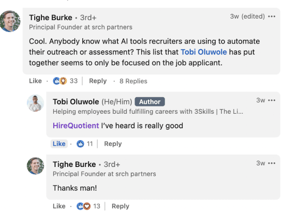The image size is (284, 214).
Task: Reply to Tighe Burke's AI tools comment
Action: [x=98, y=81]
